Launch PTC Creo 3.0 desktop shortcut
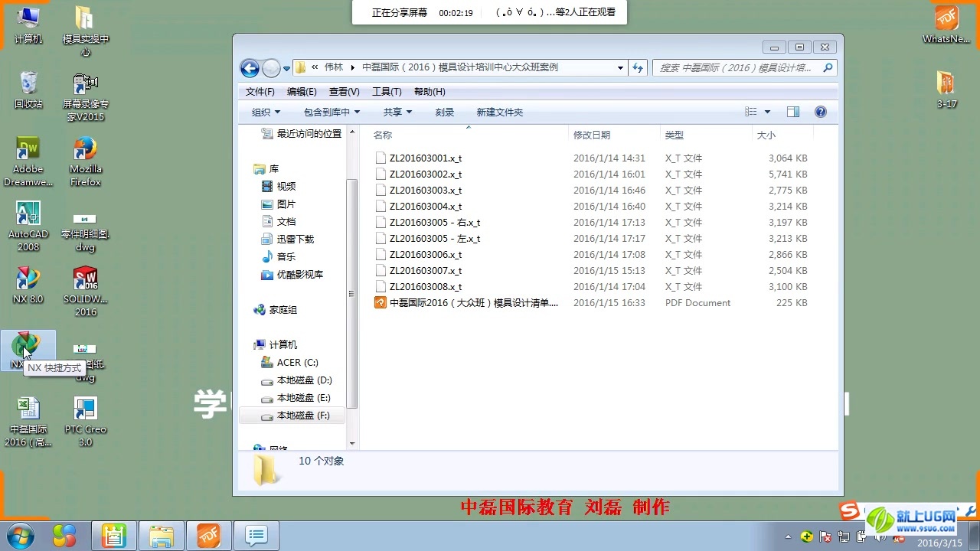Viewport: 980px width, 551px height. [85, 422]
